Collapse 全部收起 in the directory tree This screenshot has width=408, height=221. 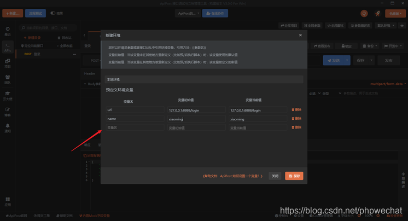pyautogui.click(x=65, y=46)
